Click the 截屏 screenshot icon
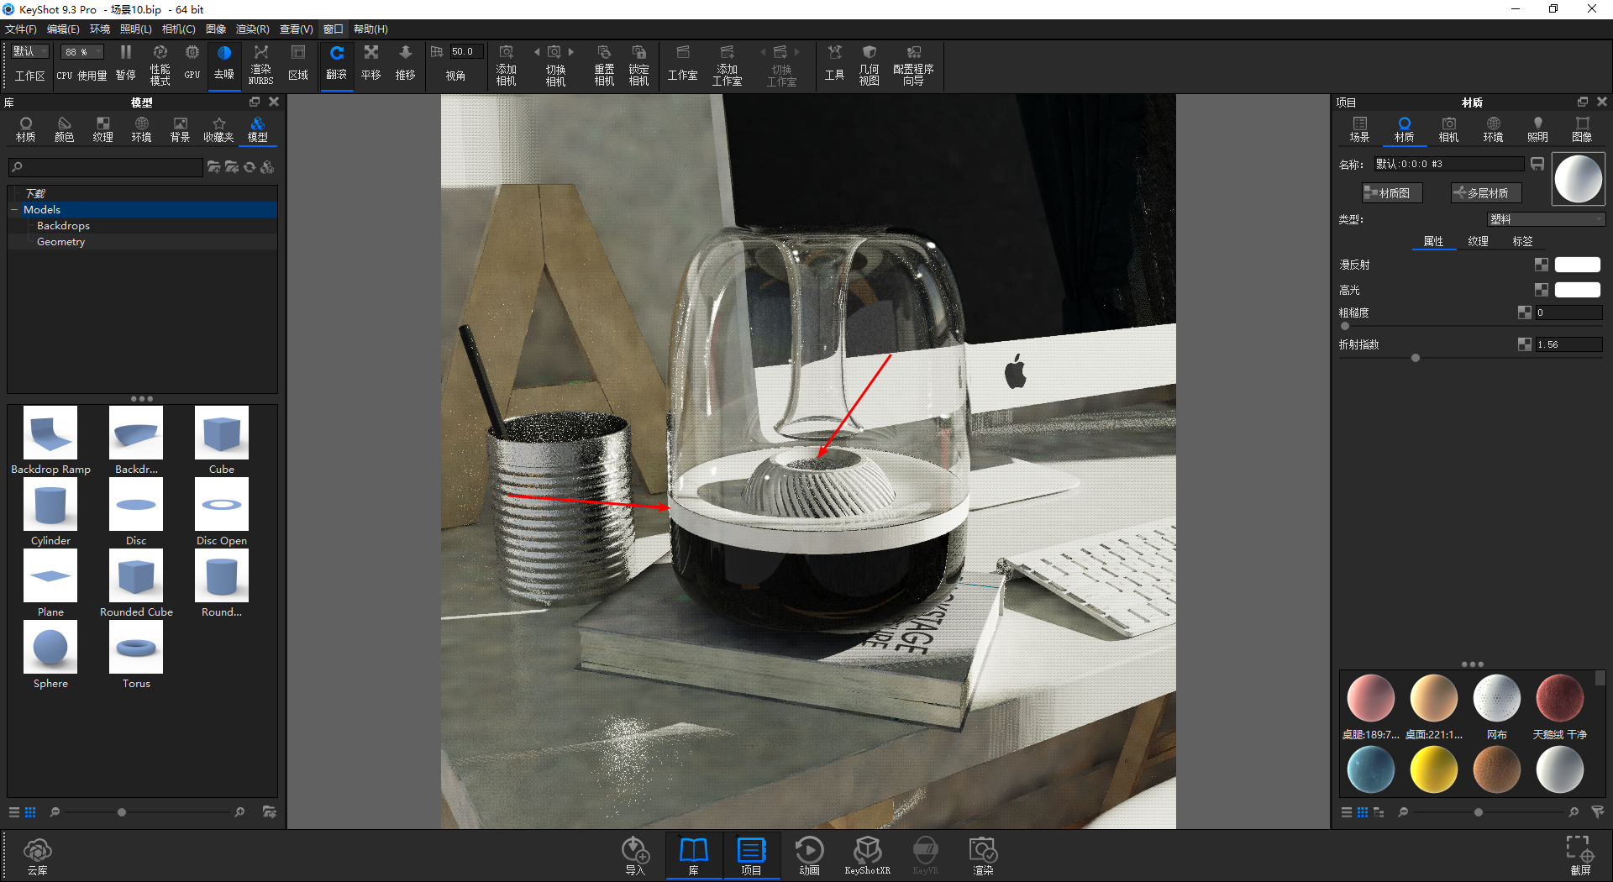 [1579, 855]
